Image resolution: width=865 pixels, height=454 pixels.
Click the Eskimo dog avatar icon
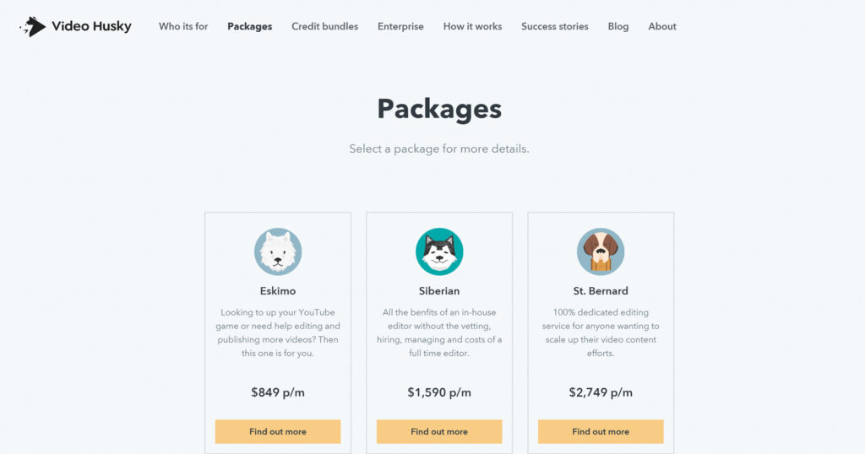click(278, 251)
